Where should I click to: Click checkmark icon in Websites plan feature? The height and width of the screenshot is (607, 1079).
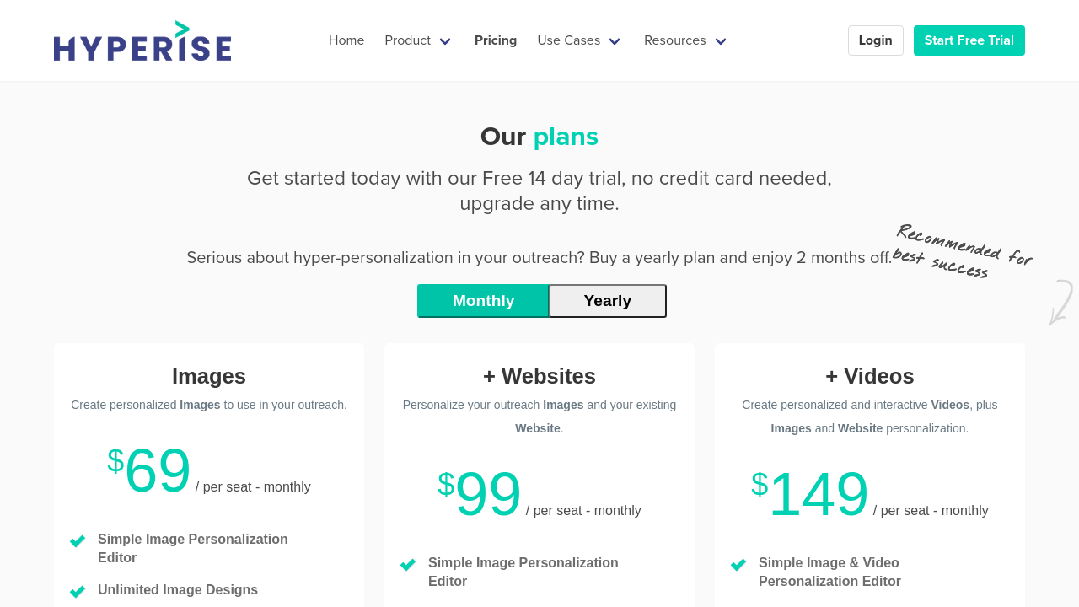point(408,564)
